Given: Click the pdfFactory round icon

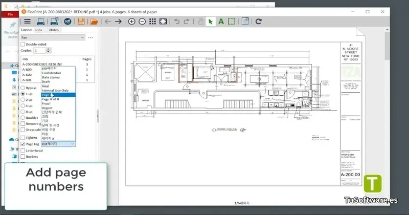Looking at the screenshot, I should click(x=67, y=21).
